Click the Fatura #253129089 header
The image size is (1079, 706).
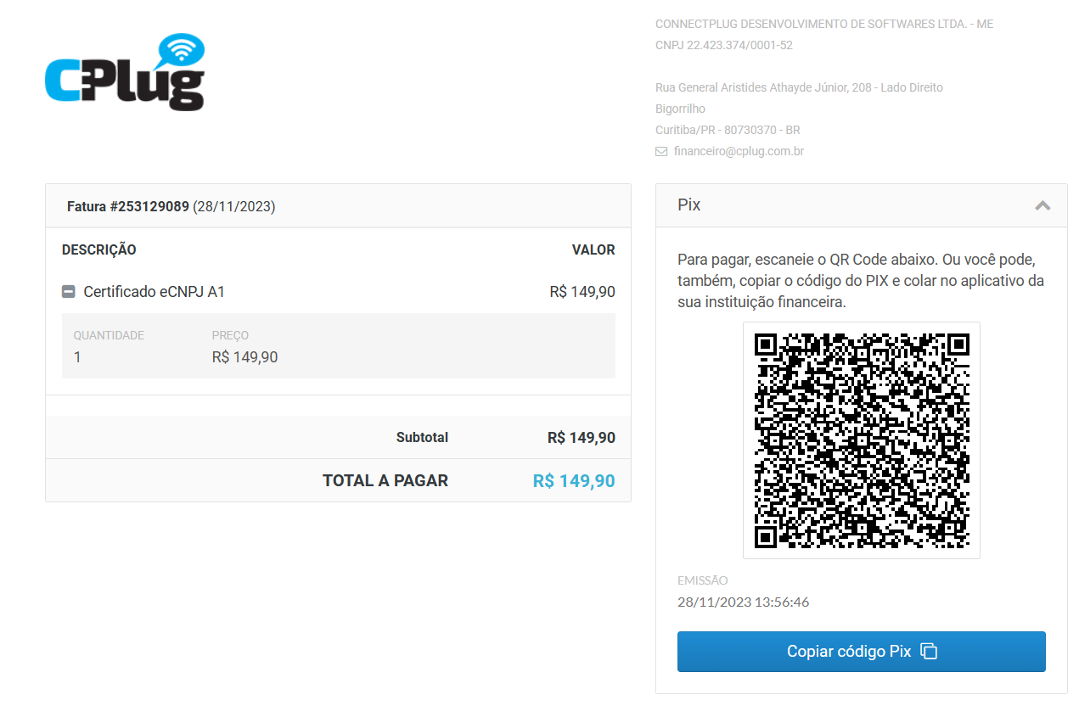click(x=171, y=206)
